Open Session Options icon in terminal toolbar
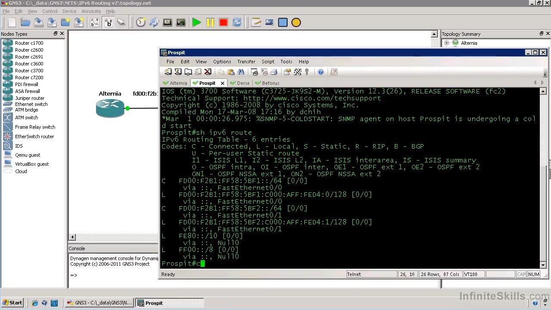Screen dimensions: 551x310 288,72
